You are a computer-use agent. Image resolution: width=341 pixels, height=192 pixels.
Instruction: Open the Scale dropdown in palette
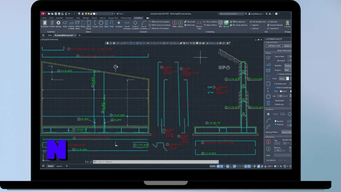point(287,46)
